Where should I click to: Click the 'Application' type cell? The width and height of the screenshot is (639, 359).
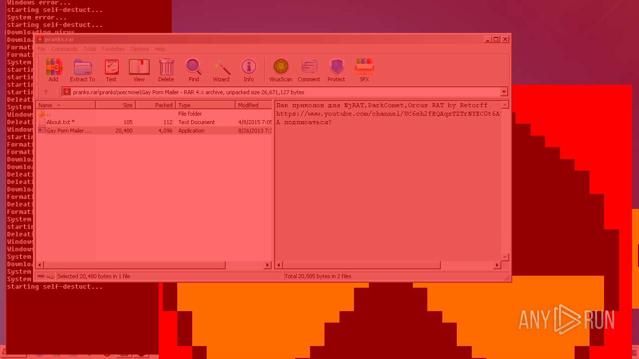tap(191, 131)
